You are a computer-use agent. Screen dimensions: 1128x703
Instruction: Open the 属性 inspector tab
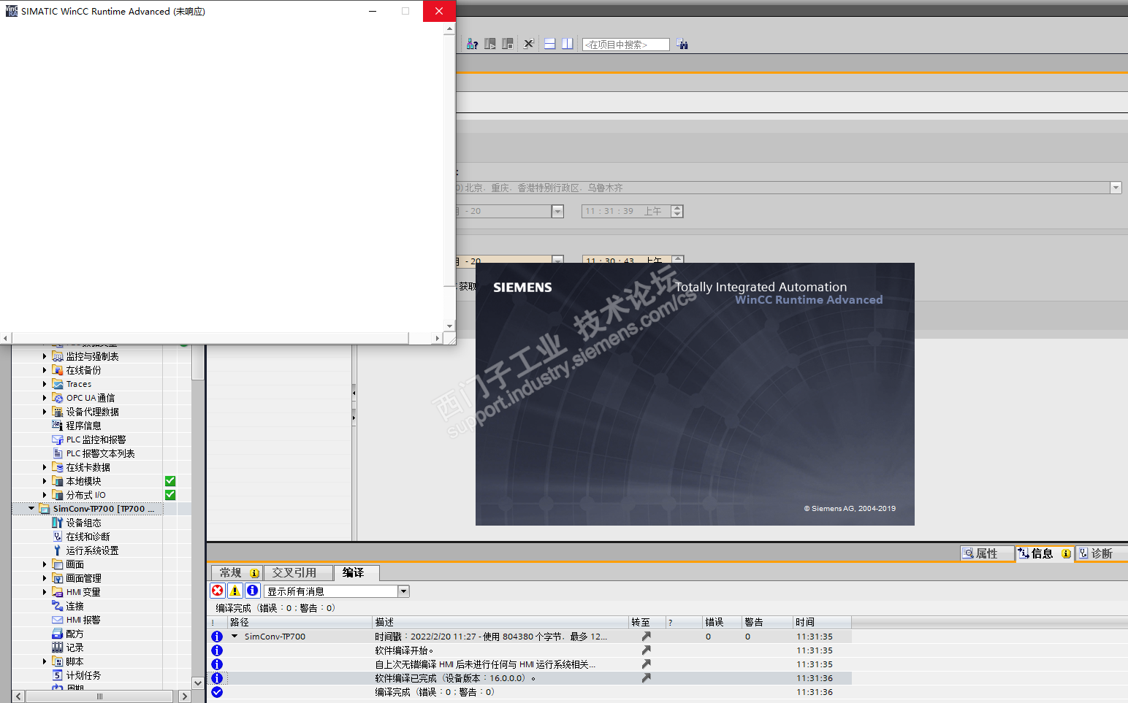[987, 553]
